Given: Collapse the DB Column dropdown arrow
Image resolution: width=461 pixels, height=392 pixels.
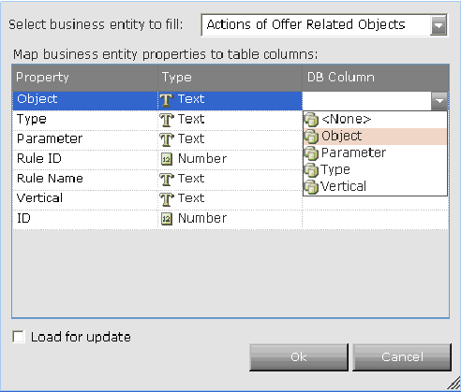Looking at the screenshot, I should tap(439, 101).
